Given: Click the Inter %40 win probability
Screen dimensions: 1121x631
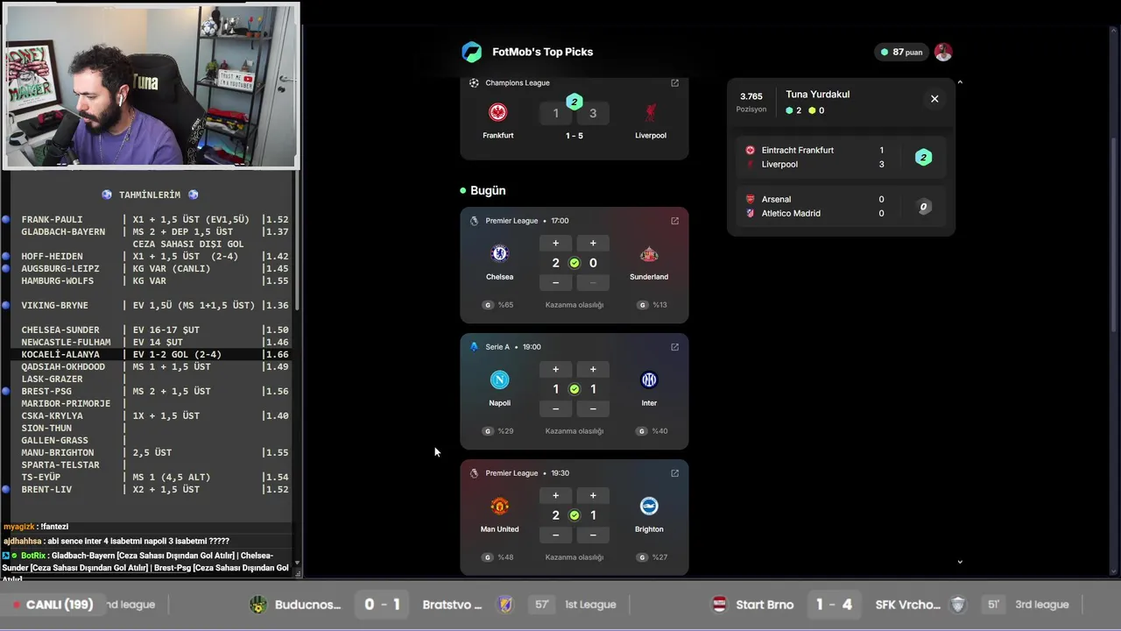Looking at the screenshot, I should coord(652,431).
